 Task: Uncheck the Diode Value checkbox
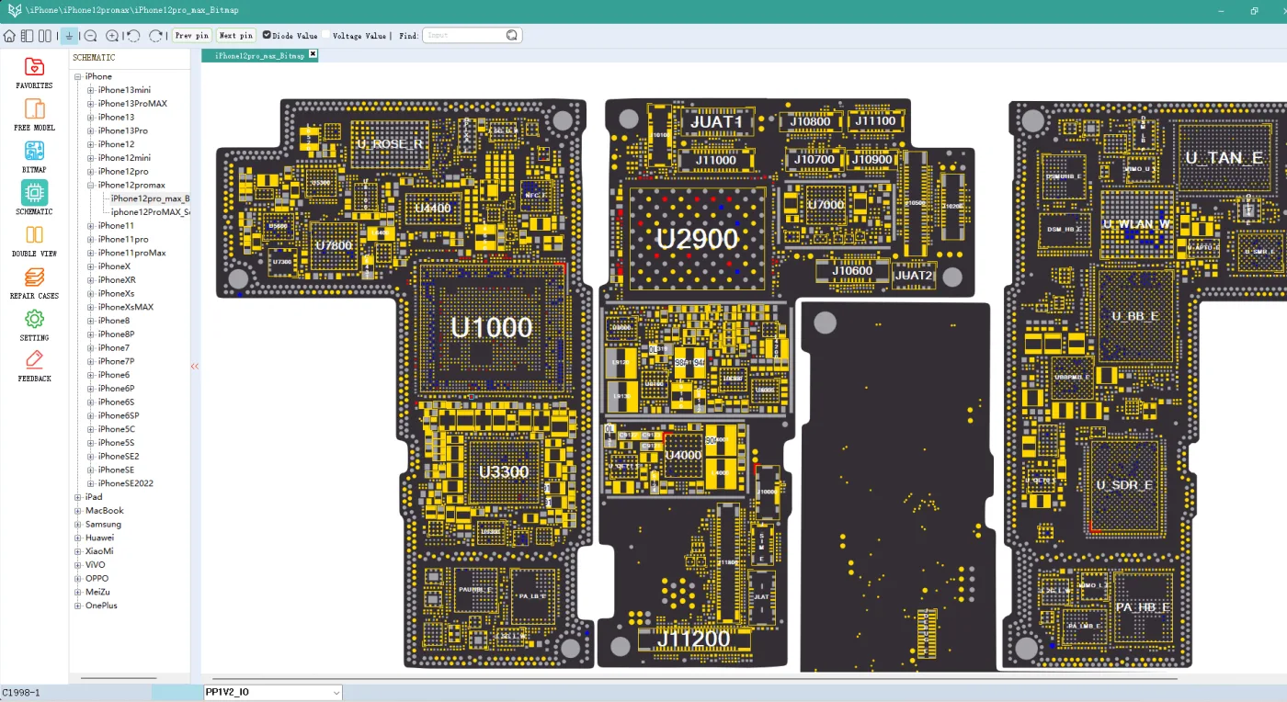(267, 35)
